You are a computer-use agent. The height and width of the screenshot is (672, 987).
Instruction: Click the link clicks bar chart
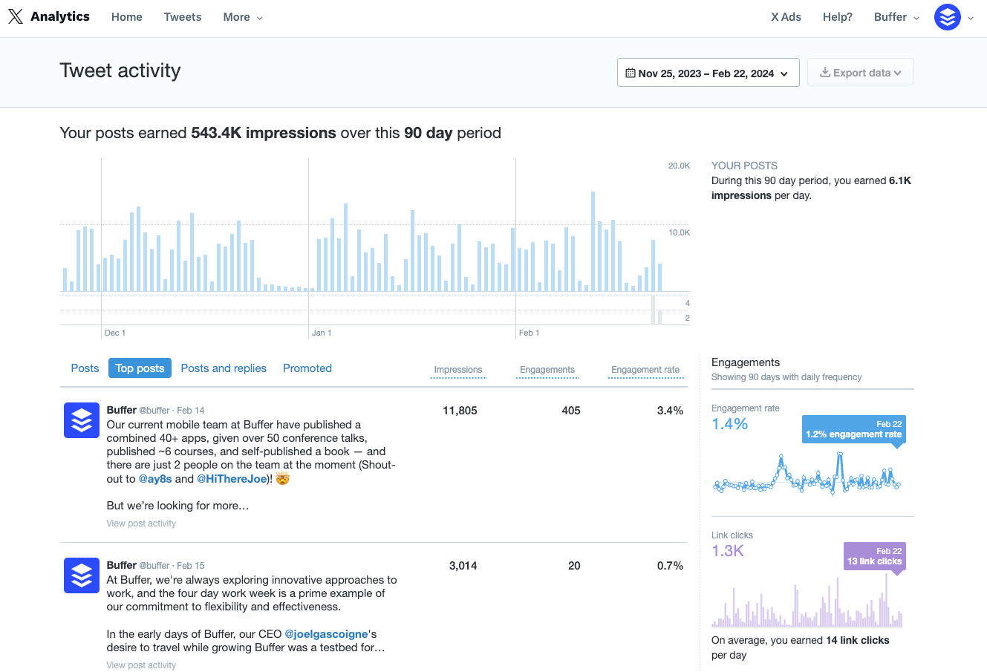coord(807,601)
